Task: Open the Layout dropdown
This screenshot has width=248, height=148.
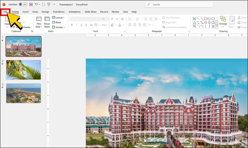Action: [58, 17]
